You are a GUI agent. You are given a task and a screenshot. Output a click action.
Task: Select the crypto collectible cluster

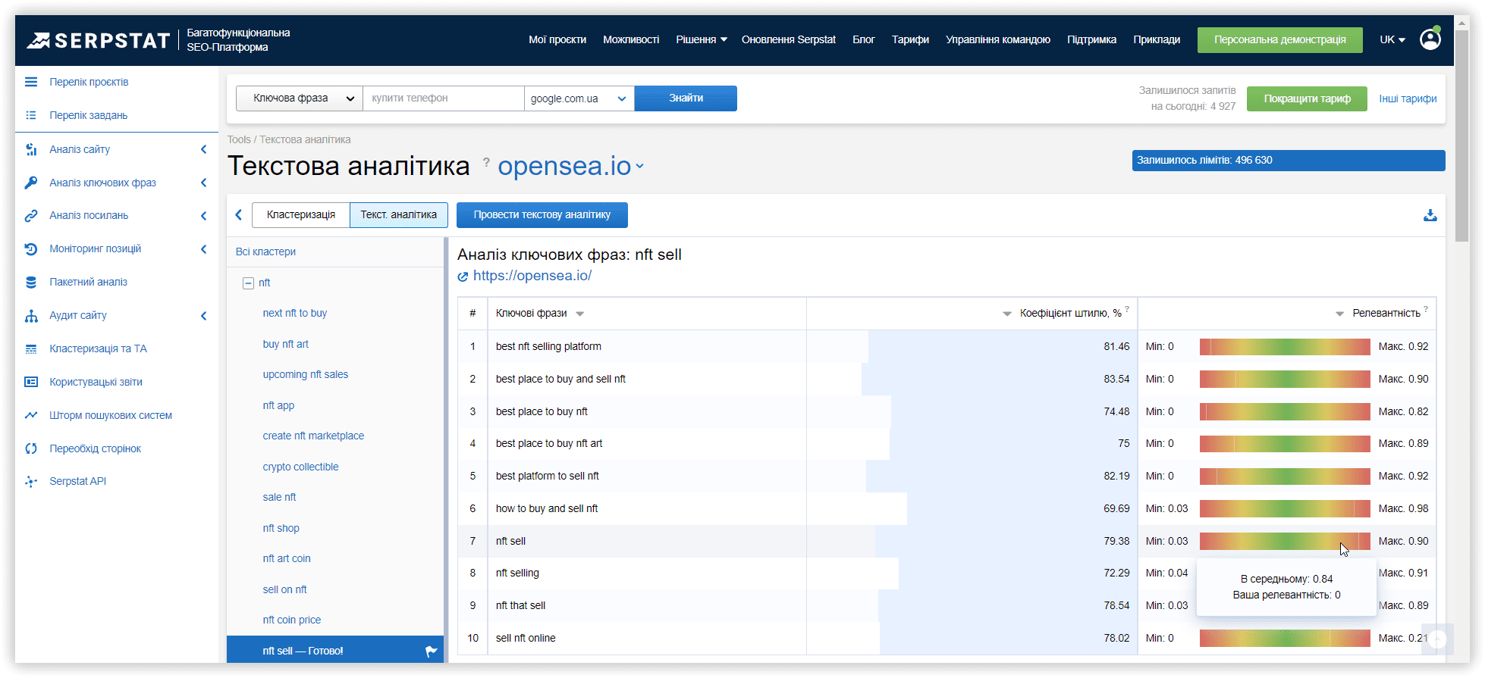click(x=300, y=467)
